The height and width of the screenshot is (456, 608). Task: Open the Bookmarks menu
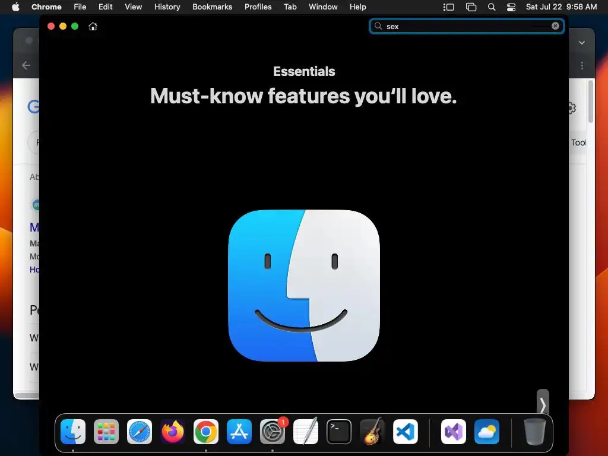coord(212,7)
